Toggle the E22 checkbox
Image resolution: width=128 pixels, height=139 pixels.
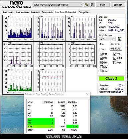[x=101, y=71]
